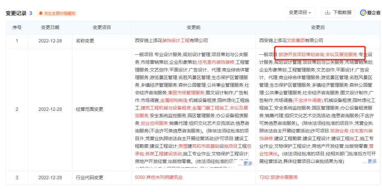The width and height of the screenshot is (382, 192).
Task: Select the 名称变更 cell
Action: (102, 41)
